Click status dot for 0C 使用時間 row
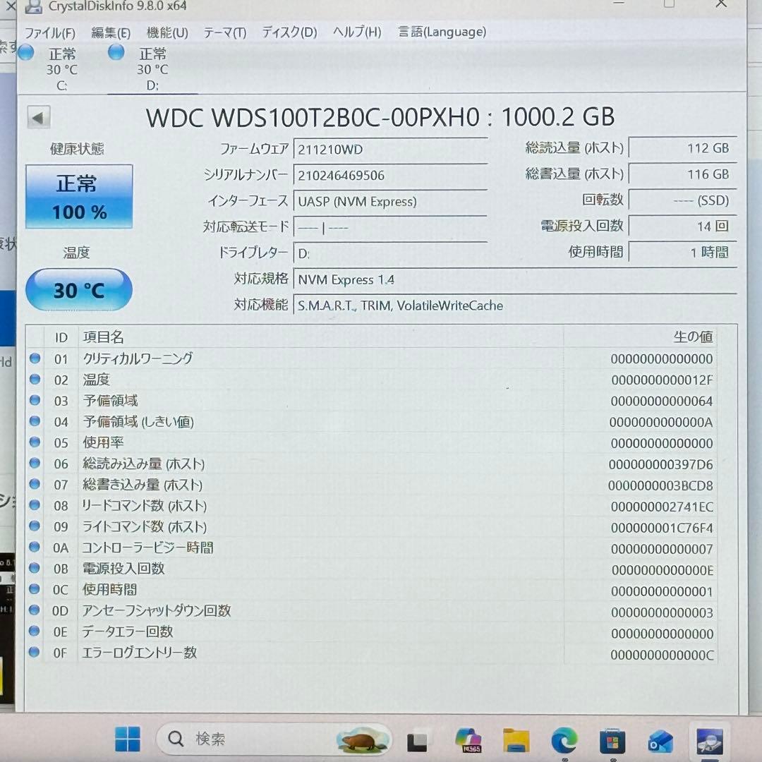 point(35,589)
